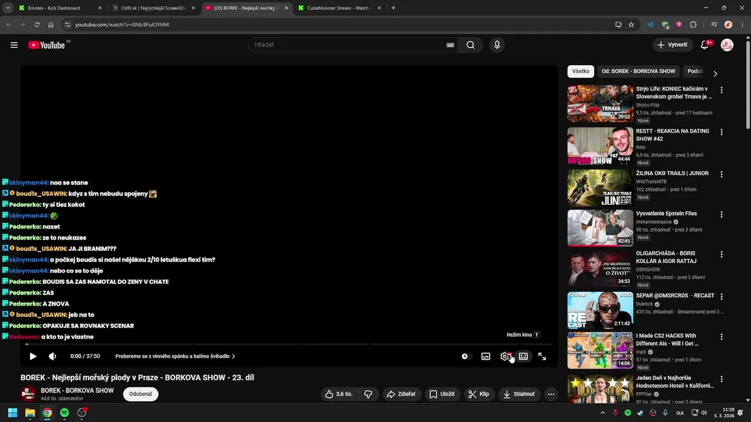This screenshot has width=751, height=422.
Task: Toggle subtitles in the player
Action: (x=486, y=356)
